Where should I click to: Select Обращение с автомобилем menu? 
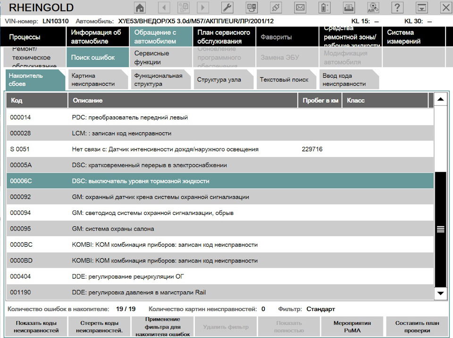[x=161, y=37]
